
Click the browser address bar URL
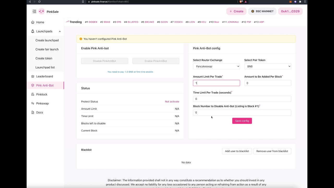pyautogui.click(x=110, y=2)
